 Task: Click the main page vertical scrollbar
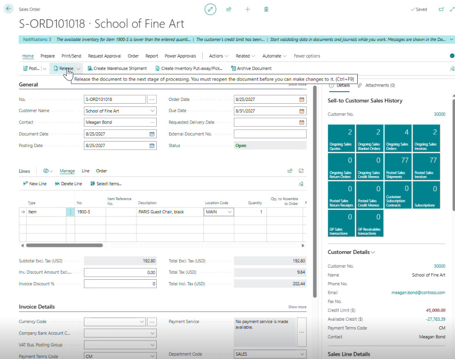pyautogui.click(x=315, y=191)
